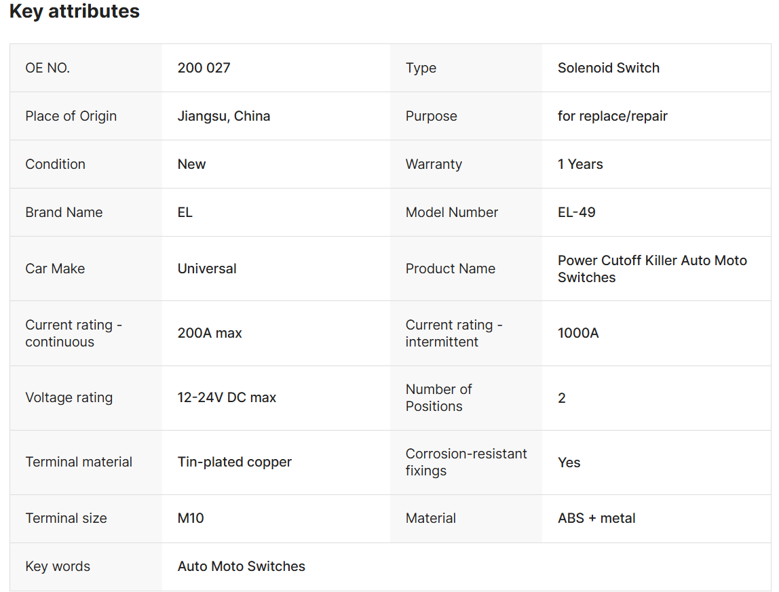Click the Brand Name label

(64, 212)
